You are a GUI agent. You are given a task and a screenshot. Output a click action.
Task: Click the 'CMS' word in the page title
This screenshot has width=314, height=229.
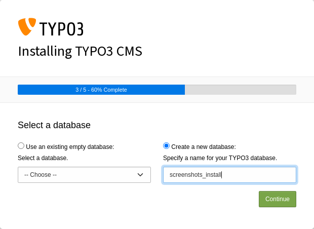pos(129,52)
